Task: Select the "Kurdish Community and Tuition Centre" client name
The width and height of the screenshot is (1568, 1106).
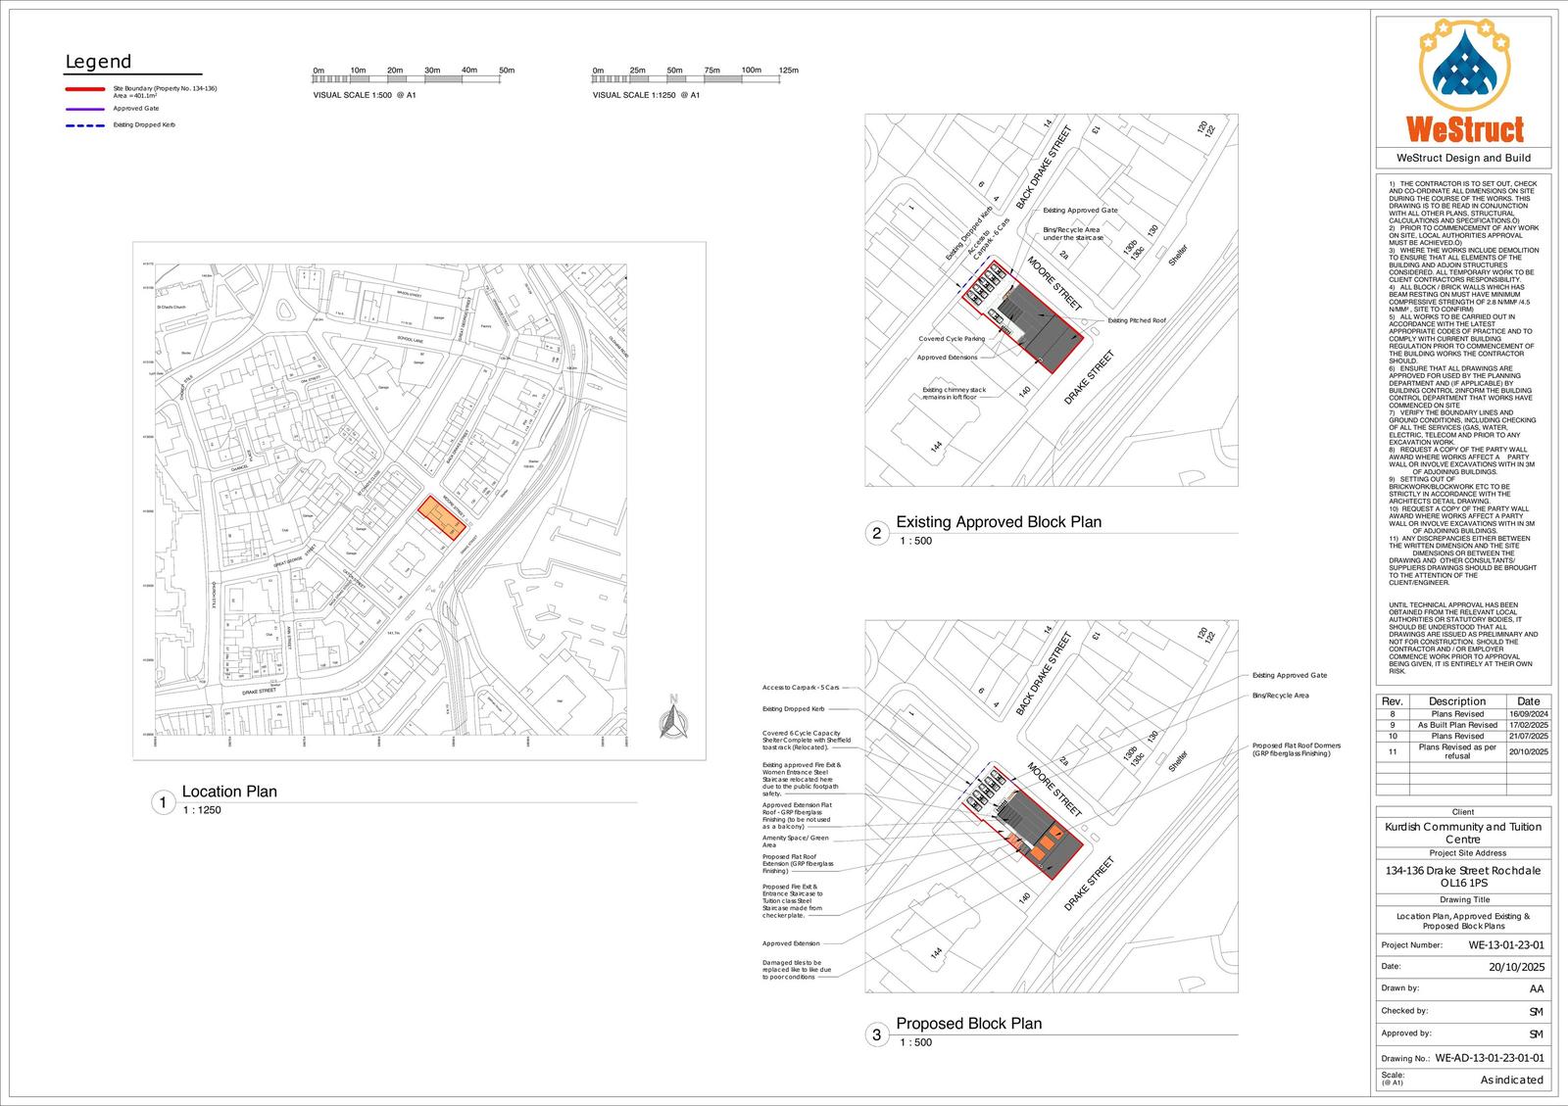Action: [1462, 833]
